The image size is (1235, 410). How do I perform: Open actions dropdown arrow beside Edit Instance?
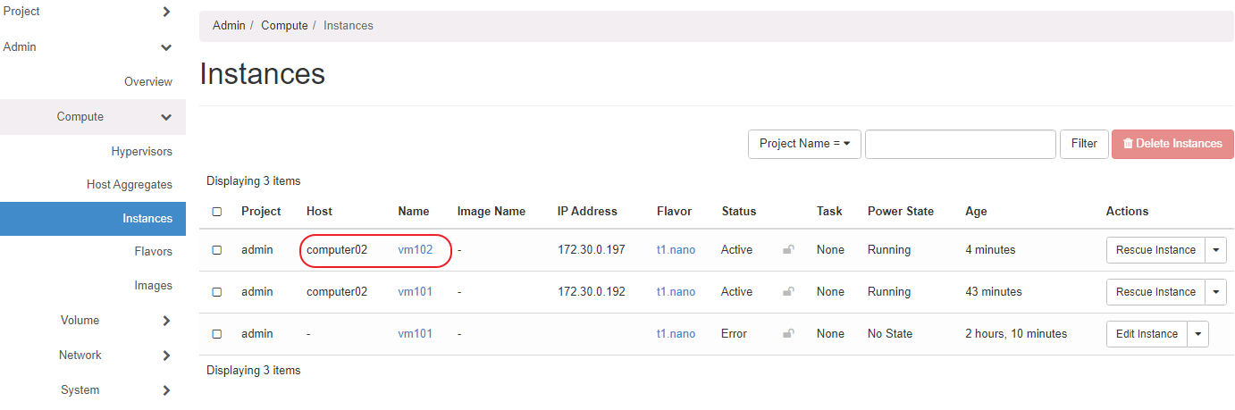1197,334
